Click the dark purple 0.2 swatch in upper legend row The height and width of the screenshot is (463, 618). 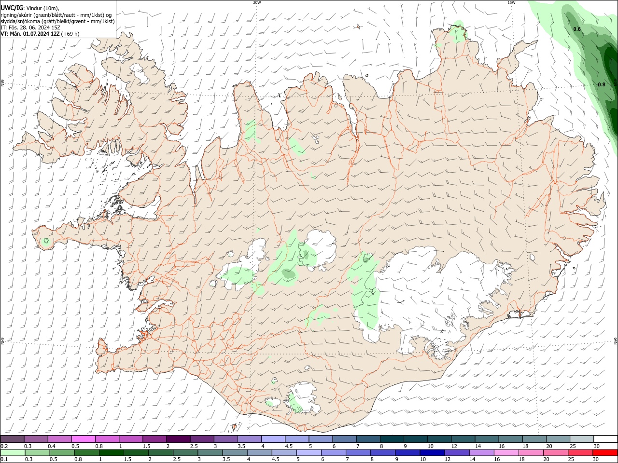coord(12,439)
